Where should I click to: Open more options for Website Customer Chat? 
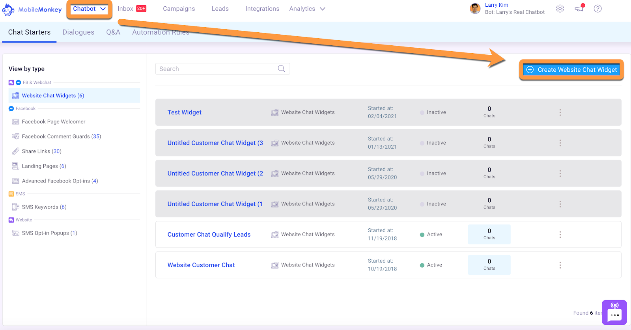click(x=560, y=265)
